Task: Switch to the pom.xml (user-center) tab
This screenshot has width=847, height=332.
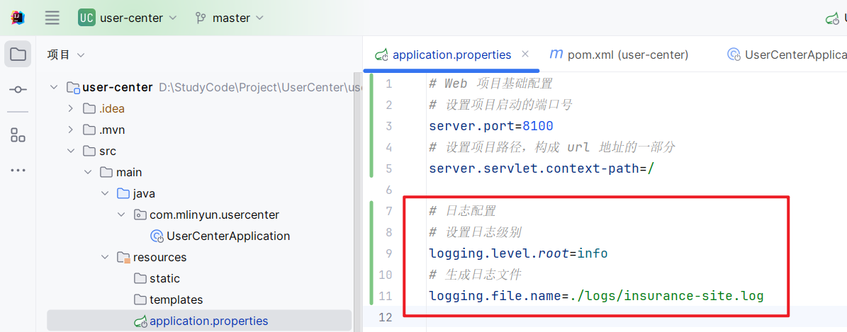Action: point(619,55)
